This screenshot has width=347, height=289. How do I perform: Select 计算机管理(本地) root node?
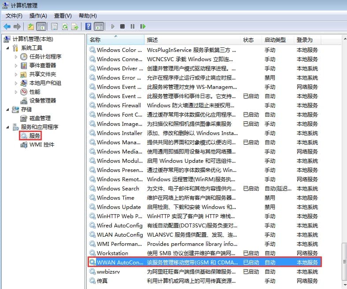coord(33,39)
